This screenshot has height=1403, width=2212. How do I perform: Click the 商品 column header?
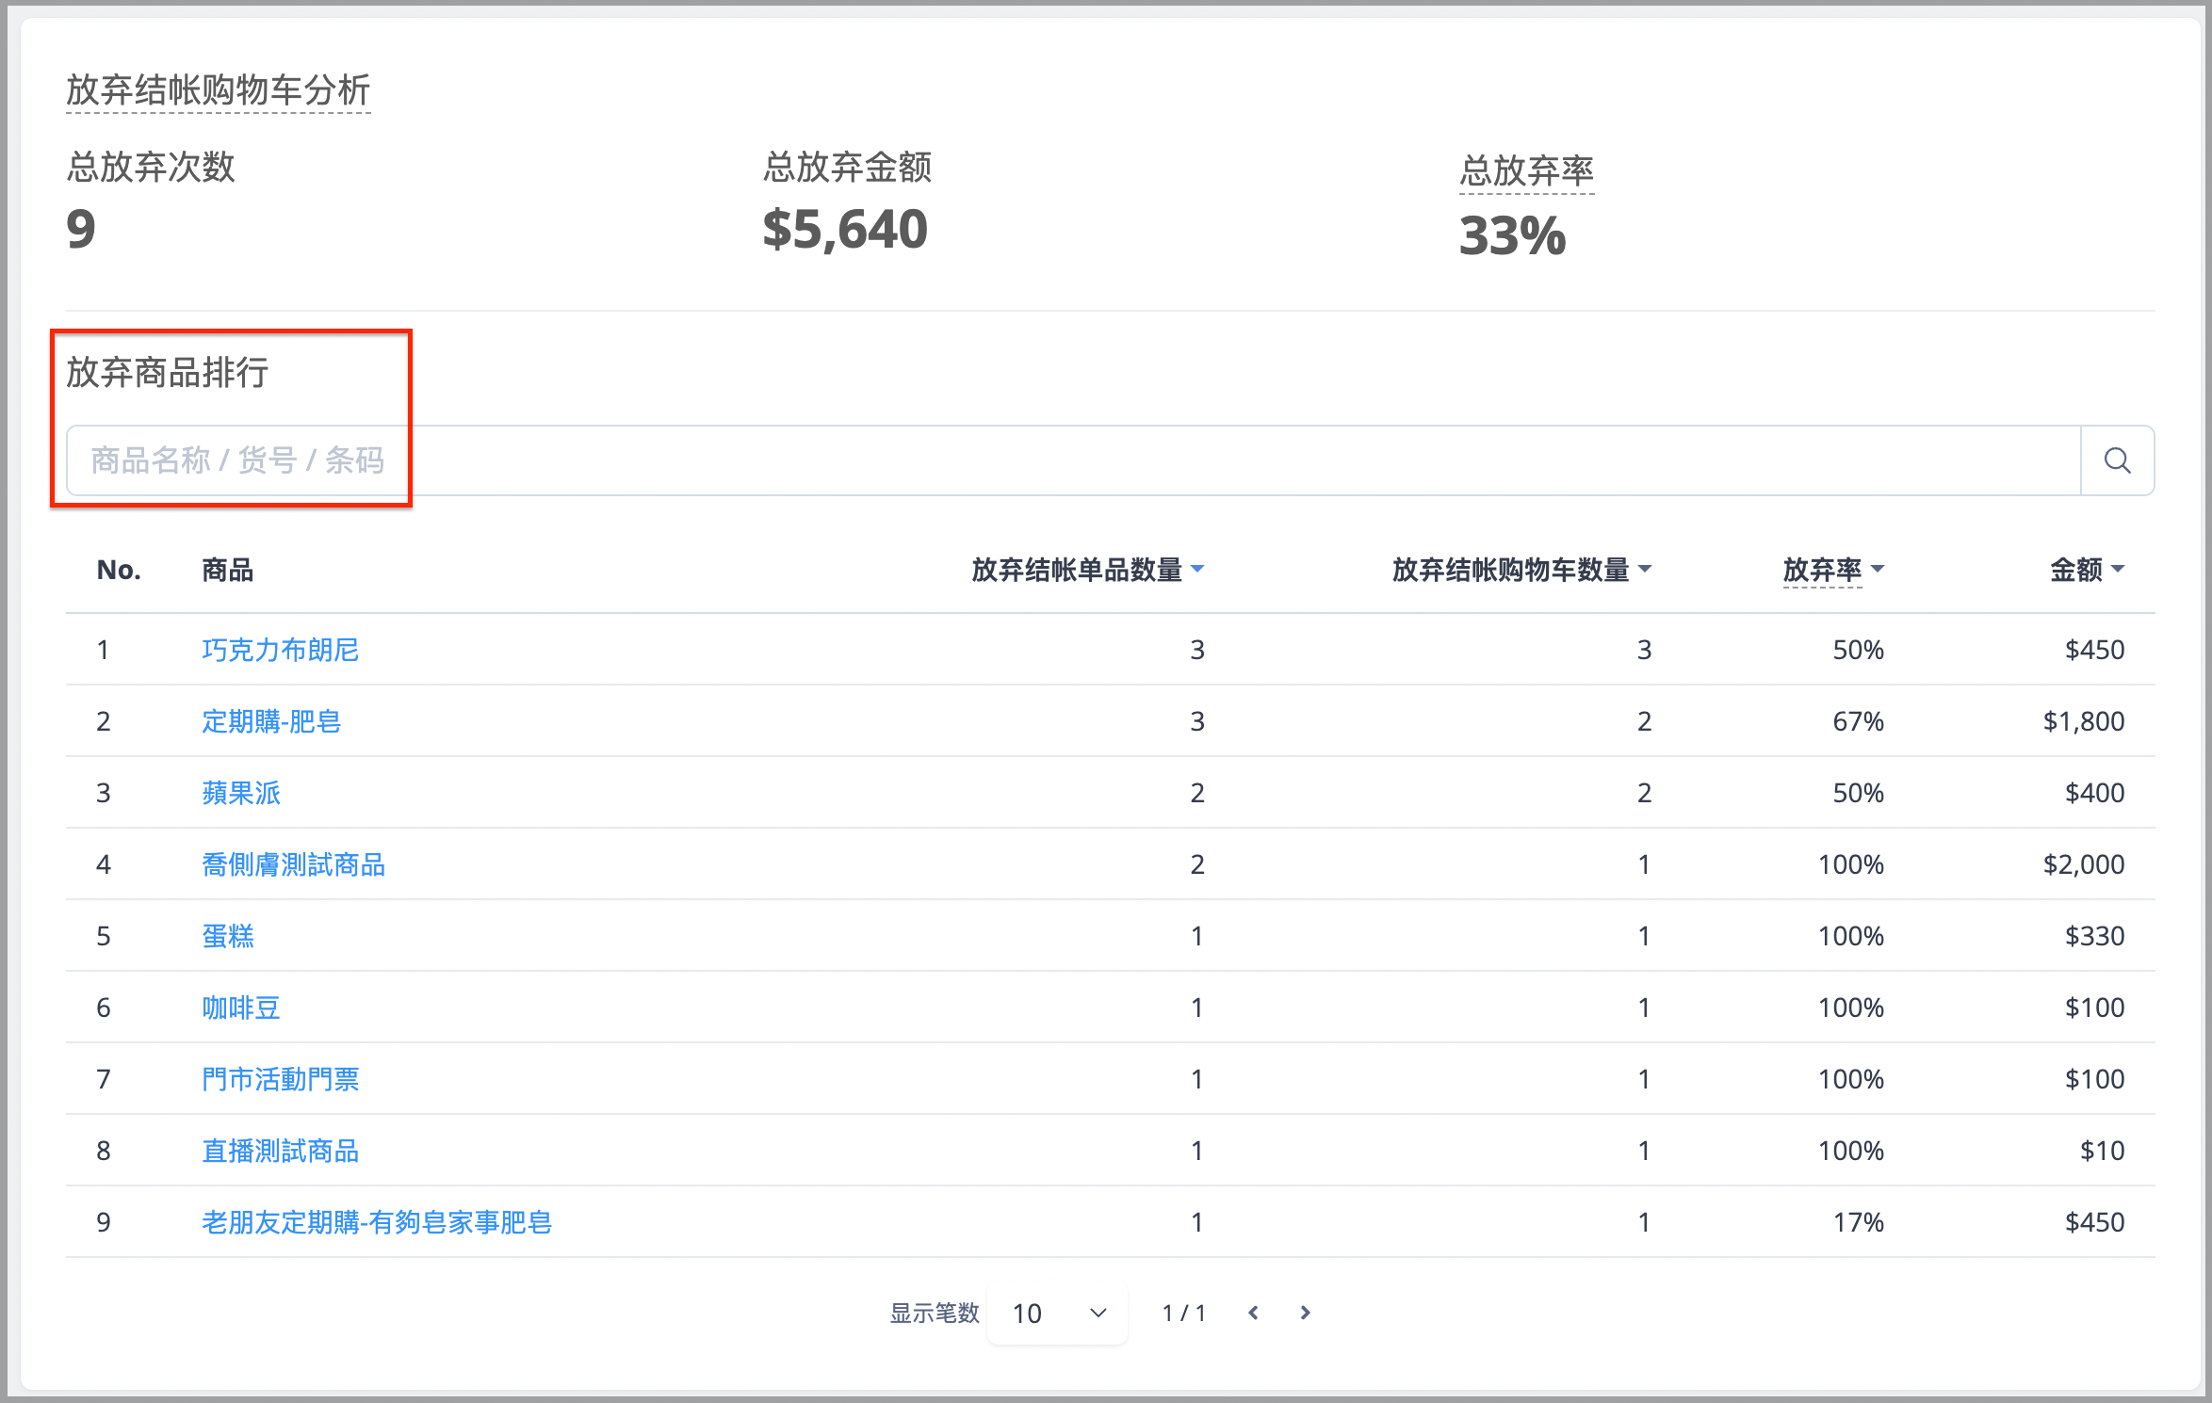(227, 570)
